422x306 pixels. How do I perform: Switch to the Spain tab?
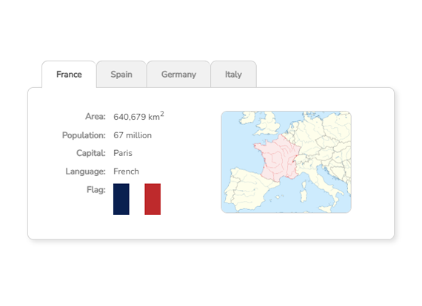121,75
